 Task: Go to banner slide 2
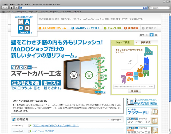pyautogui.click(x=99, y=92)
